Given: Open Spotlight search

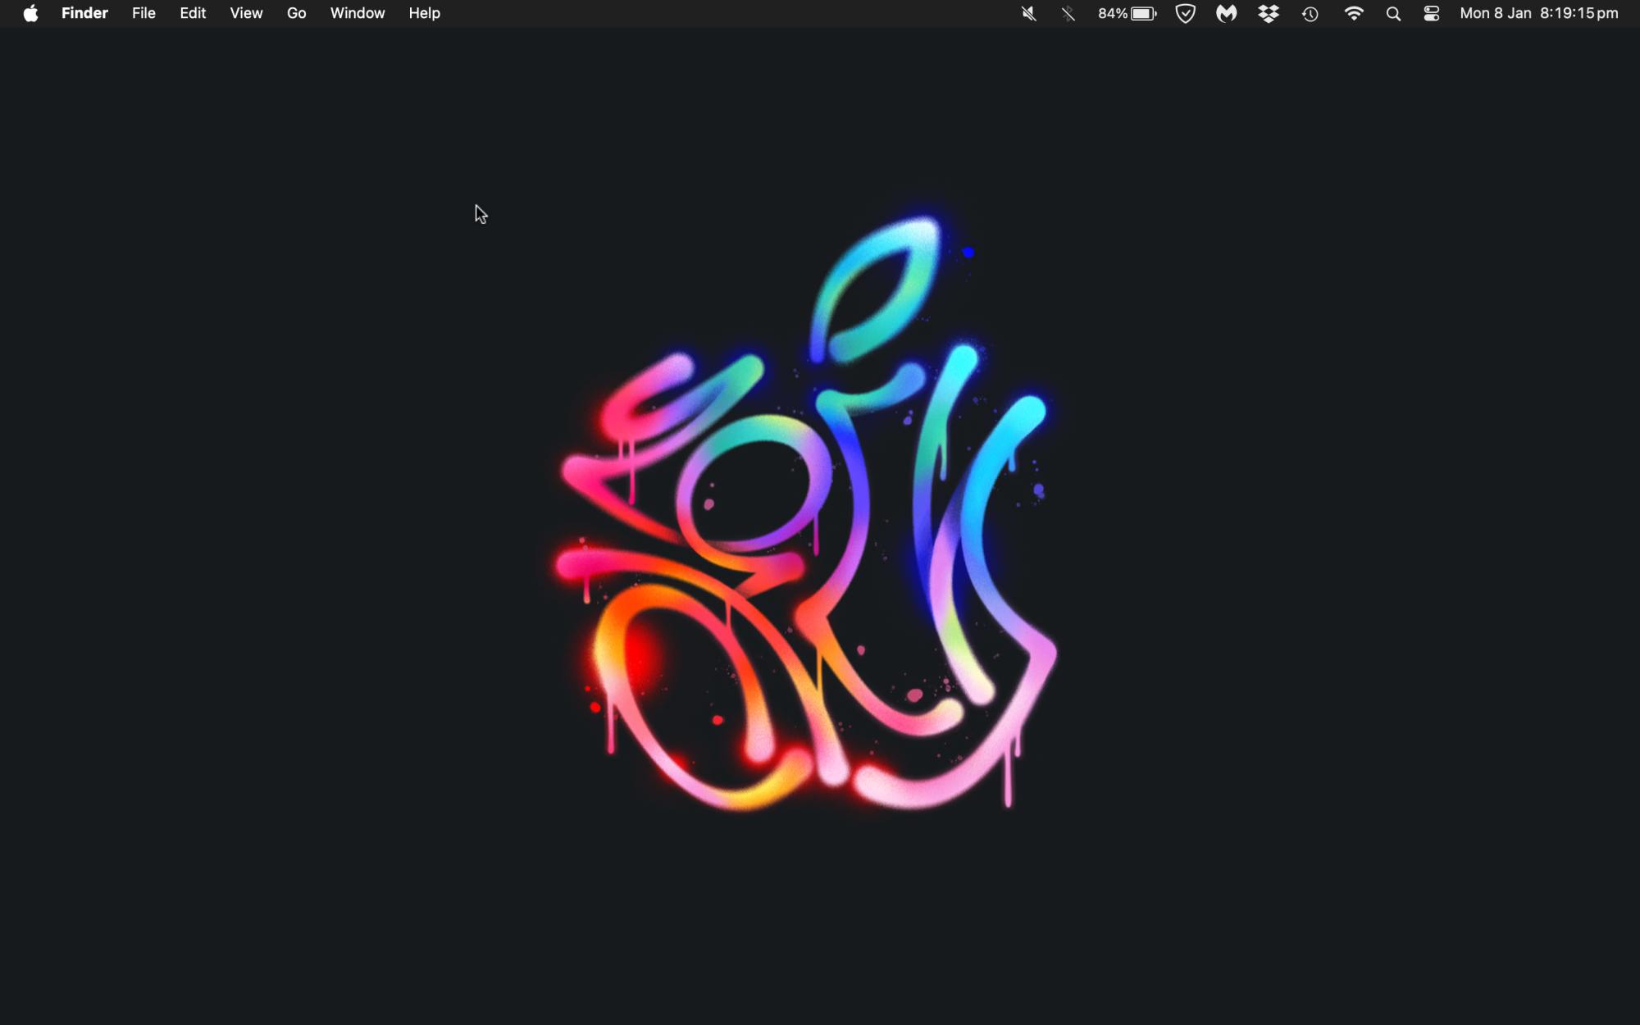Looking at the screenshot, I should (x=1393, y=13).
